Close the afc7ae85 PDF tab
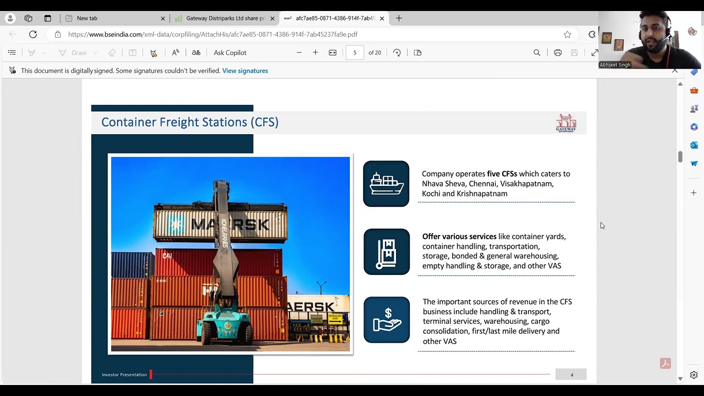The image size is (704, 396). (x=382, y=18)
